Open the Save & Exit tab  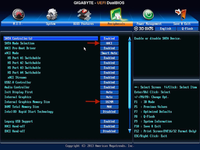[x=182, y=24]
